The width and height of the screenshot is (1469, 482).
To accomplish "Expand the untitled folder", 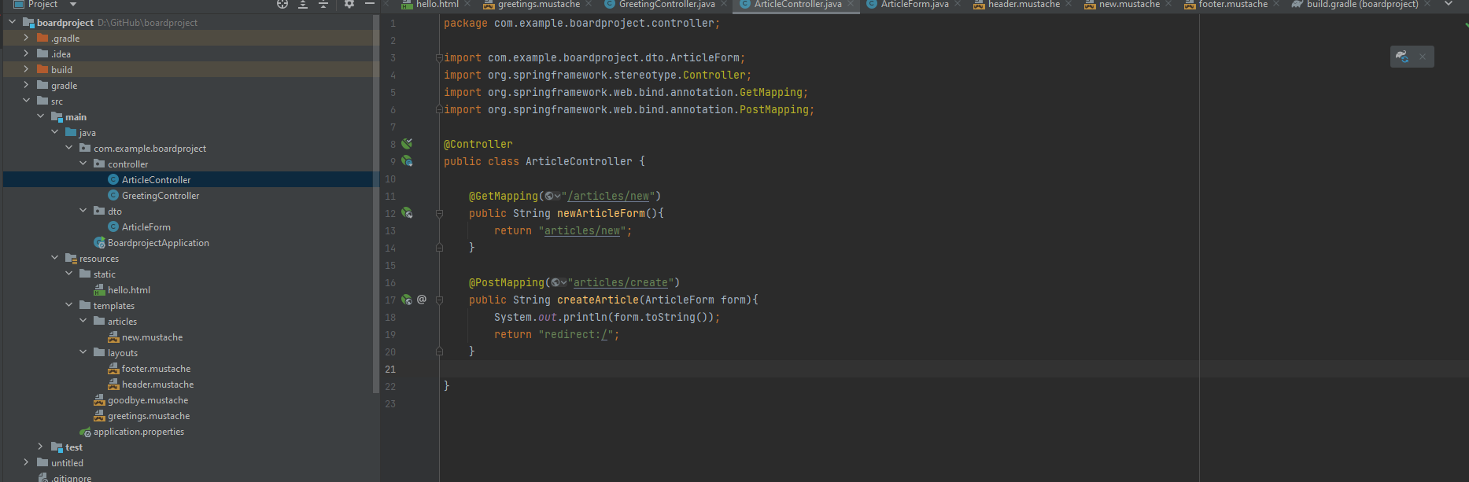I will [26, 462].
